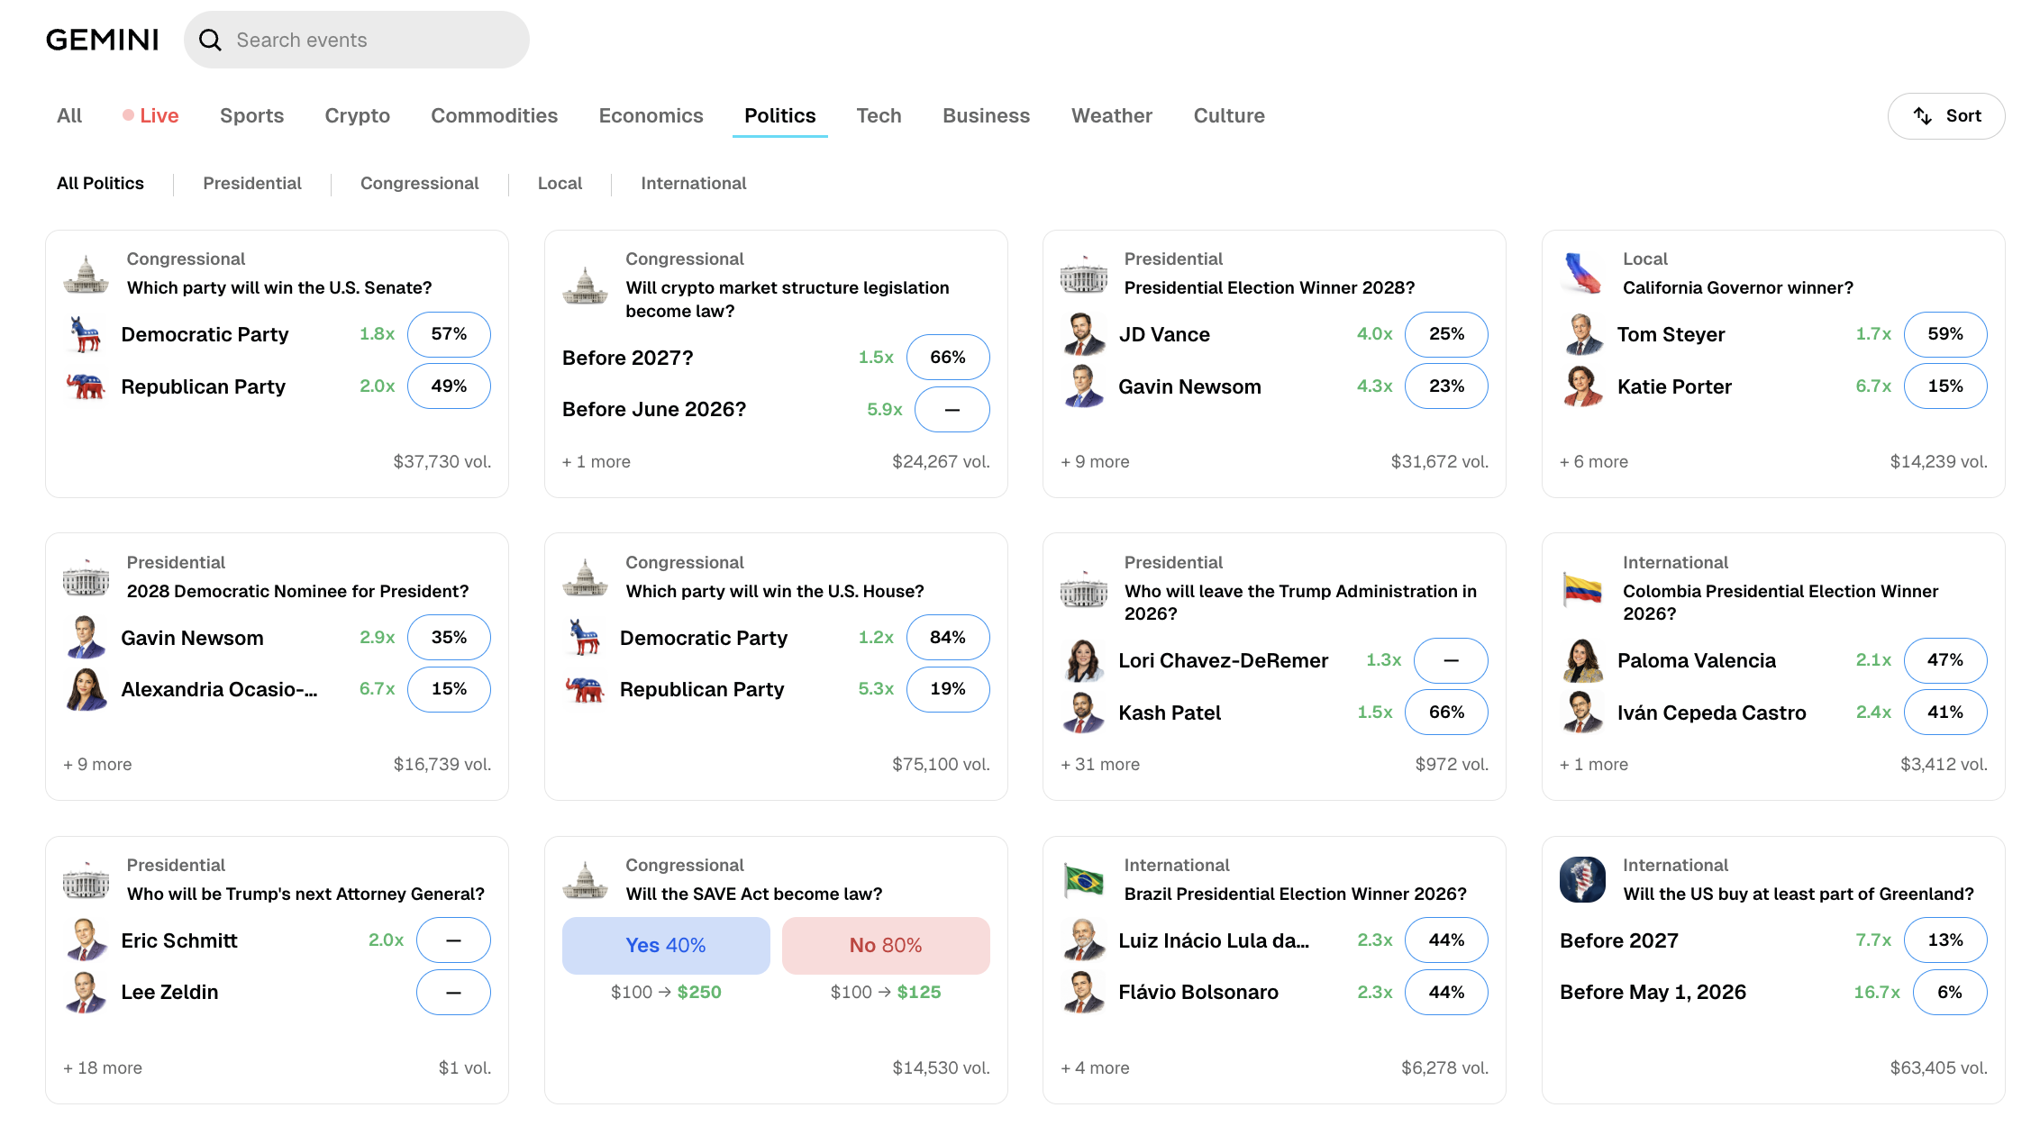Select Before May 1, 2026 6% button
Viewport: 2040px width, 1126px height.
pyautogui.click(x=1950, y=992)
